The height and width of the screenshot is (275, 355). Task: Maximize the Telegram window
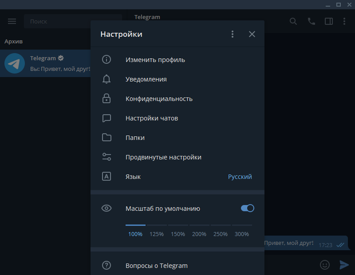(339, 5)
